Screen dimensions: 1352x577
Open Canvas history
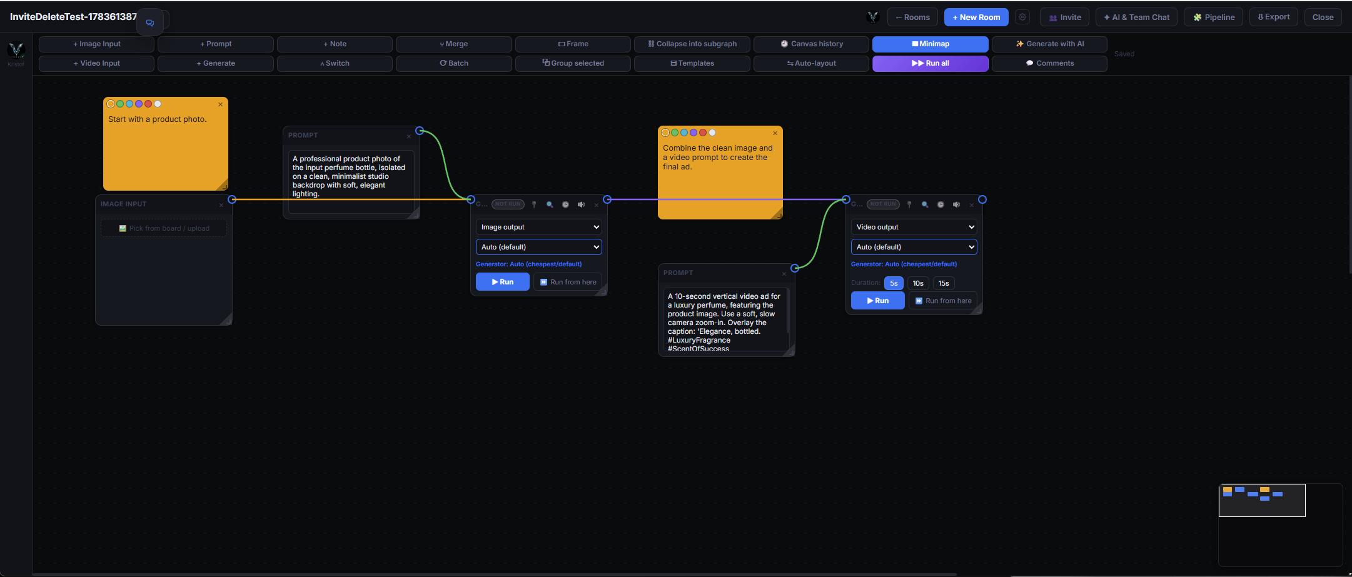[811, 44]
